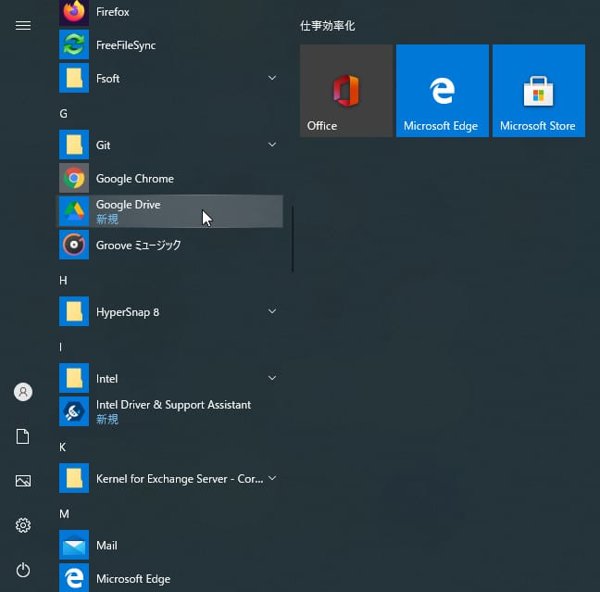Expand the Intel folder
This screenshot has height=592, width=600.
[272, 379]
